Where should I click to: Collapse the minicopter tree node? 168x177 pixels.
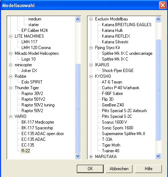click(10, 65)
